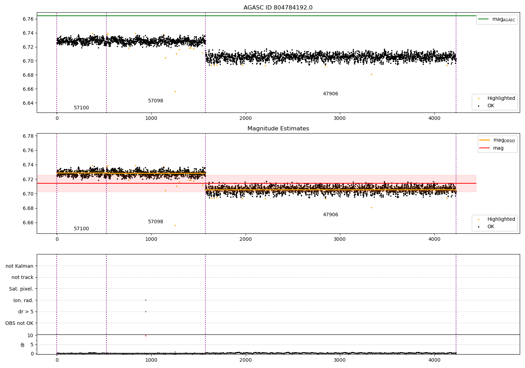The width and height of the screenshot is (525, 368).
Task: Click the "OBS not OK" axis label
Action: click(20, 323)
